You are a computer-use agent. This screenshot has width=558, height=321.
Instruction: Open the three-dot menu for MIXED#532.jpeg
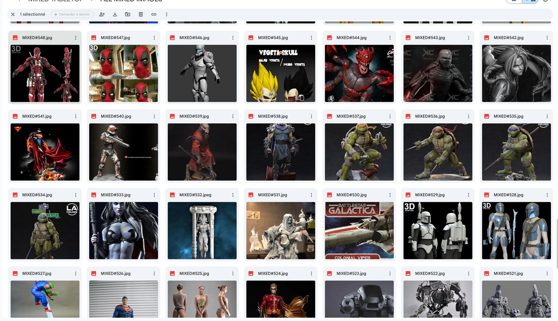(x=233, y=195)
